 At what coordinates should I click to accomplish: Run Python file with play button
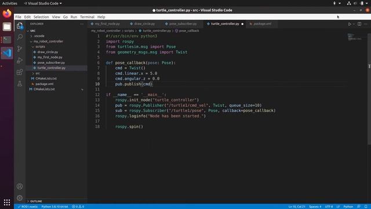[x=350, y=24]
